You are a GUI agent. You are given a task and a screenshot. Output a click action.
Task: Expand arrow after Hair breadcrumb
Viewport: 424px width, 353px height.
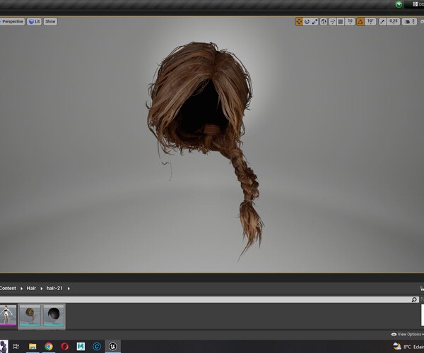42,289
